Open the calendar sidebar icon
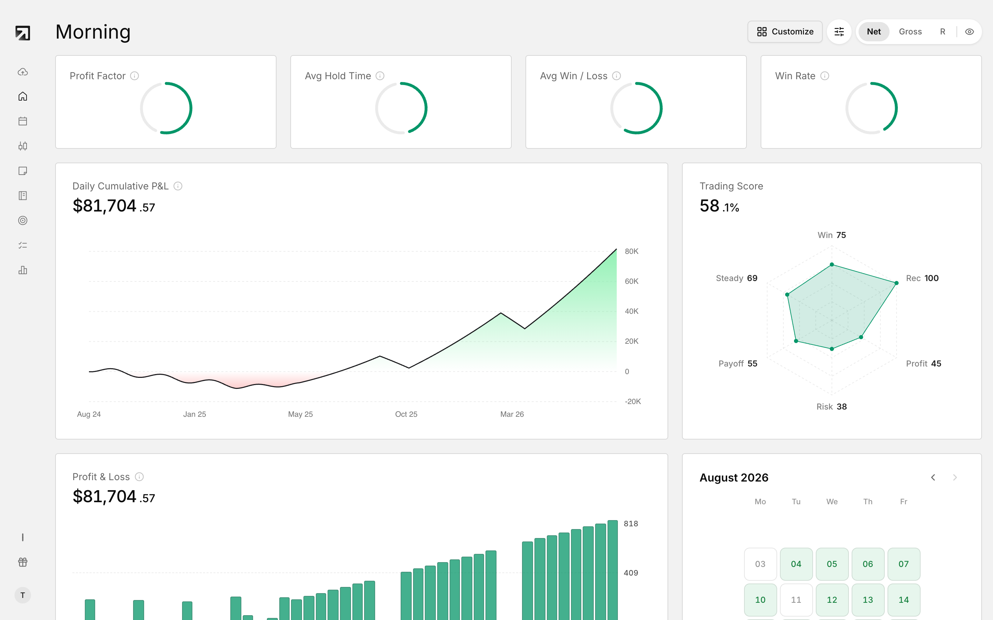 [x=22, y=121]
